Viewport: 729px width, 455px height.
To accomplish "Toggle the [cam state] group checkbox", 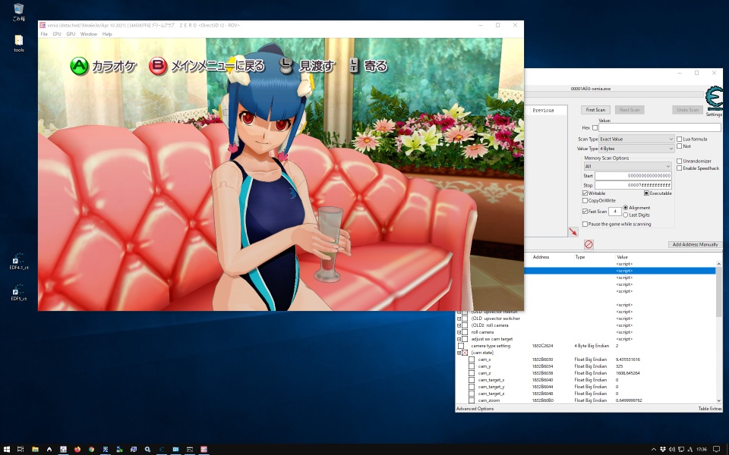I will tap(465, 353).
